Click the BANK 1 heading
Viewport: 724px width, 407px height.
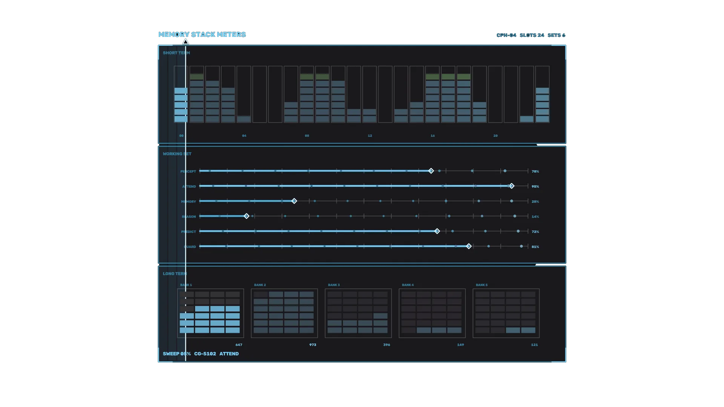coord(186,285)
